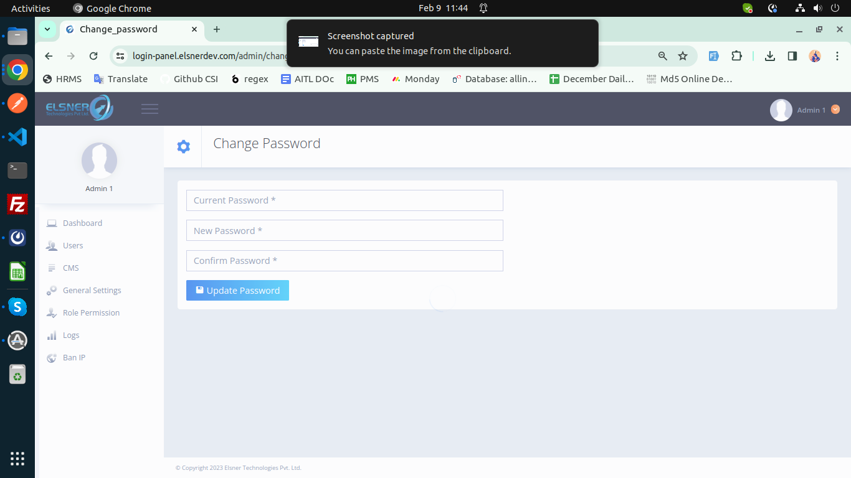851x478 pixels.
Task: Open the Chrome extensions puzzle icon
Action: (736, 55)
